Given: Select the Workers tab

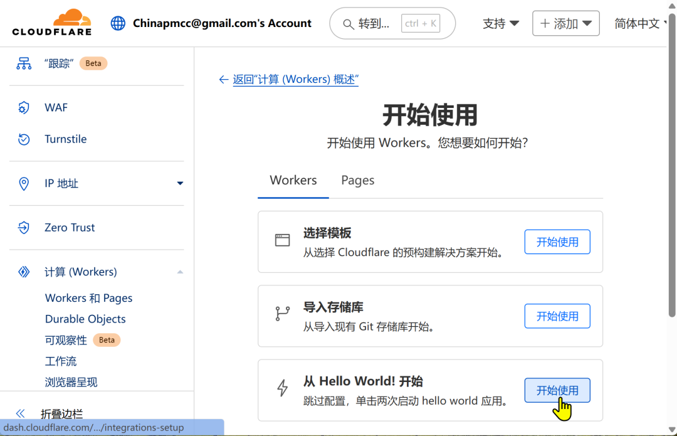Looking at the screenshot, I should tap(293, 180).
